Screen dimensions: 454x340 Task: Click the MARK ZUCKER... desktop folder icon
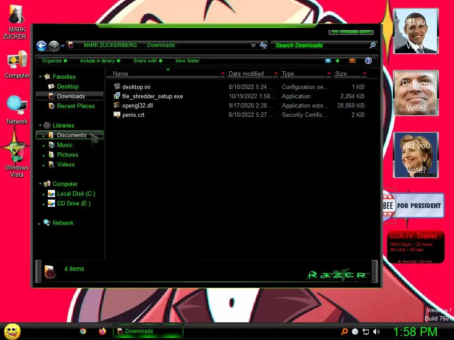(16, 15)
